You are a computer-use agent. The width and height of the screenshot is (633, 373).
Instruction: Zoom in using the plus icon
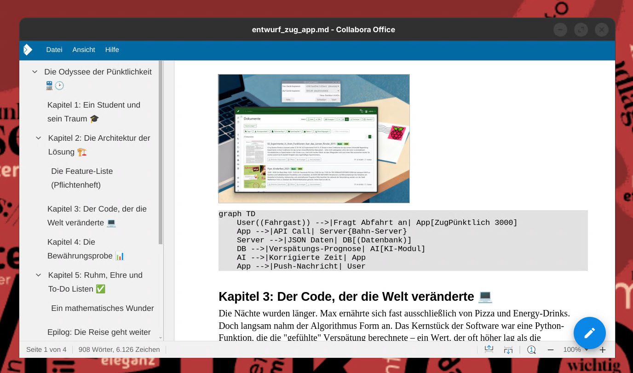[x=603, y=350]
